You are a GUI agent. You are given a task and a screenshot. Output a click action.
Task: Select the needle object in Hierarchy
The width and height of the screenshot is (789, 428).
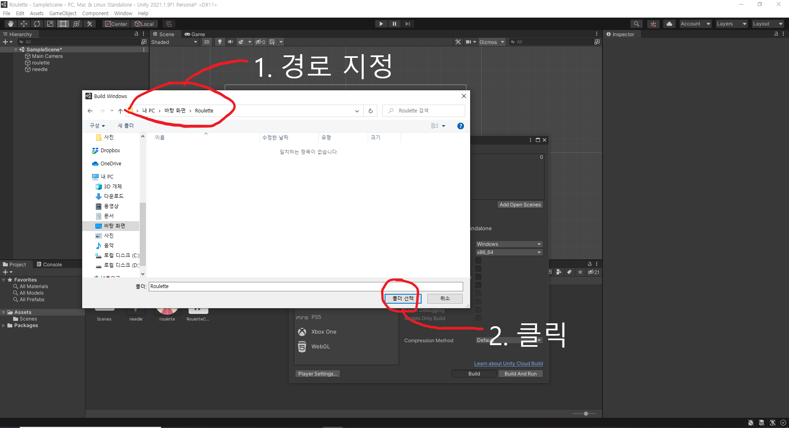(40, 69)
